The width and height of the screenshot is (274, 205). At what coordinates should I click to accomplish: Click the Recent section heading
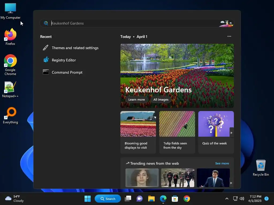click(x=46, y=37)
